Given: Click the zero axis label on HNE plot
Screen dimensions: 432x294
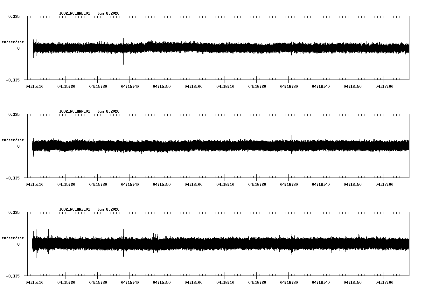Looking at the screenshot, I should 18,48.
